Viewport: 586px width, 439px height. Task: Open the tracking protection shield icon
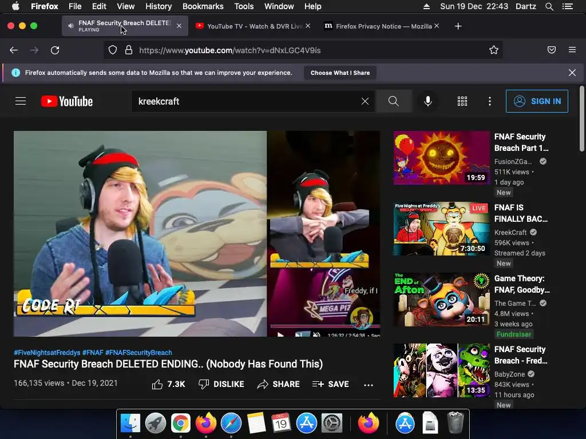pyautogui.click(x=113, y=50)
